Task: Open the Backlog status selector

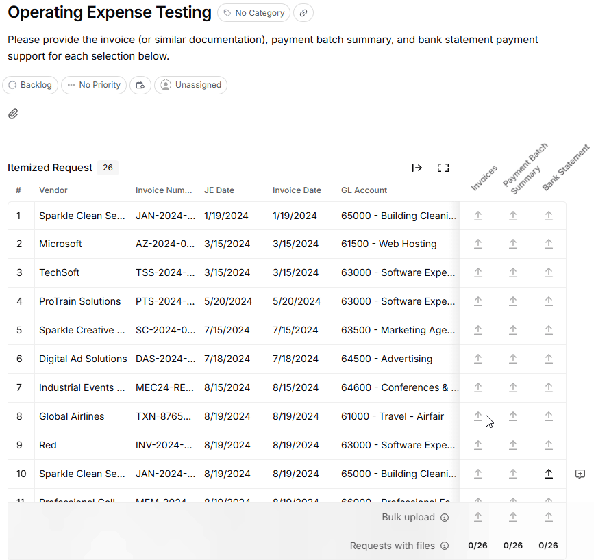Action: [x=30, y=85]
